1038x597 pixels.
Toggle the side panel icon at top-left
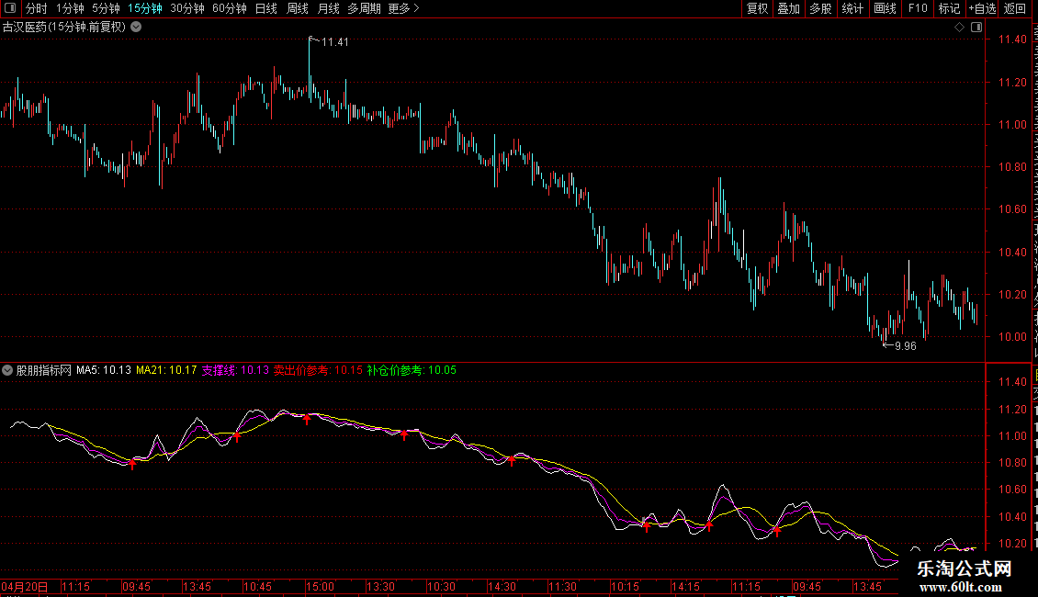click(x=10, y=8)
